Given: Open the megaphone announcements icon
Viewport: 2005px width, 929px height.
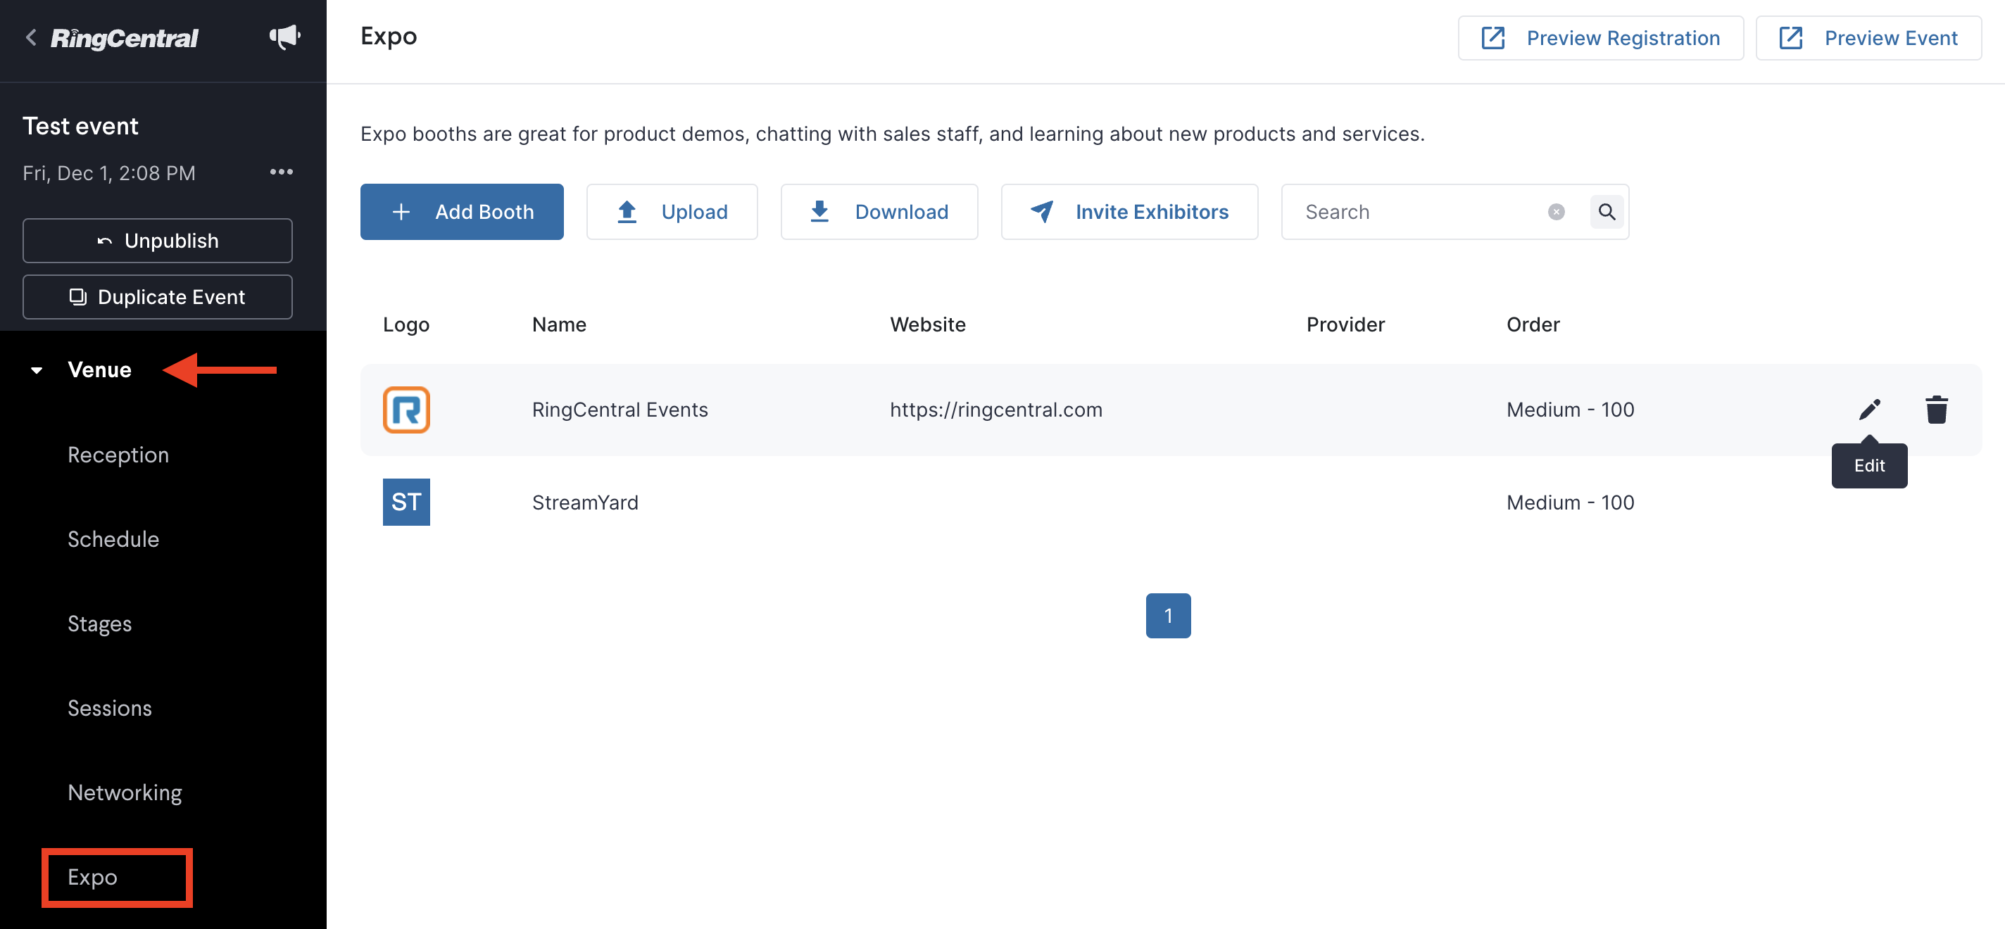Looking at the screenshot, I should [x=284, y=37].
